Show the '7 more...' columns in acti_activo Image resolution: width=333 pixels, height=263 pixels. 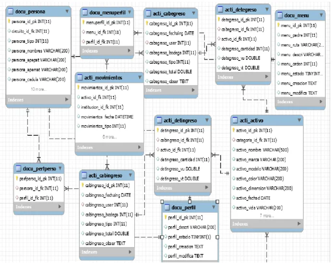(x=267, y=215)
